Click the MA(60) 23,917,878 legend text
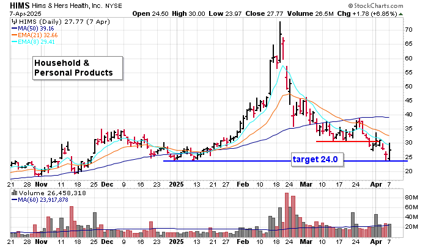This screenshot has width=428, height=247. click(x=43, y=200)
